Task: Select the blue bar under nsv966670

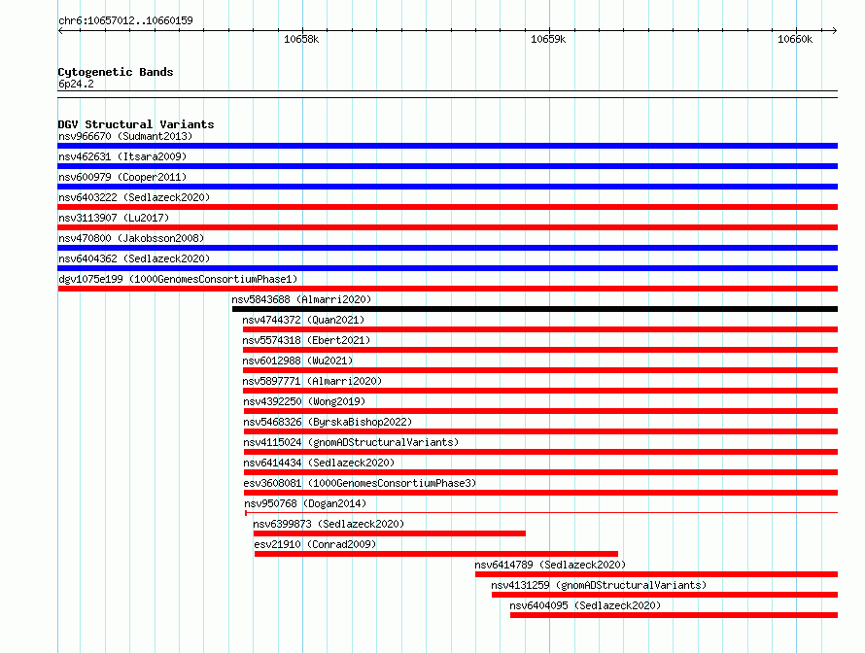Action: 447,146
